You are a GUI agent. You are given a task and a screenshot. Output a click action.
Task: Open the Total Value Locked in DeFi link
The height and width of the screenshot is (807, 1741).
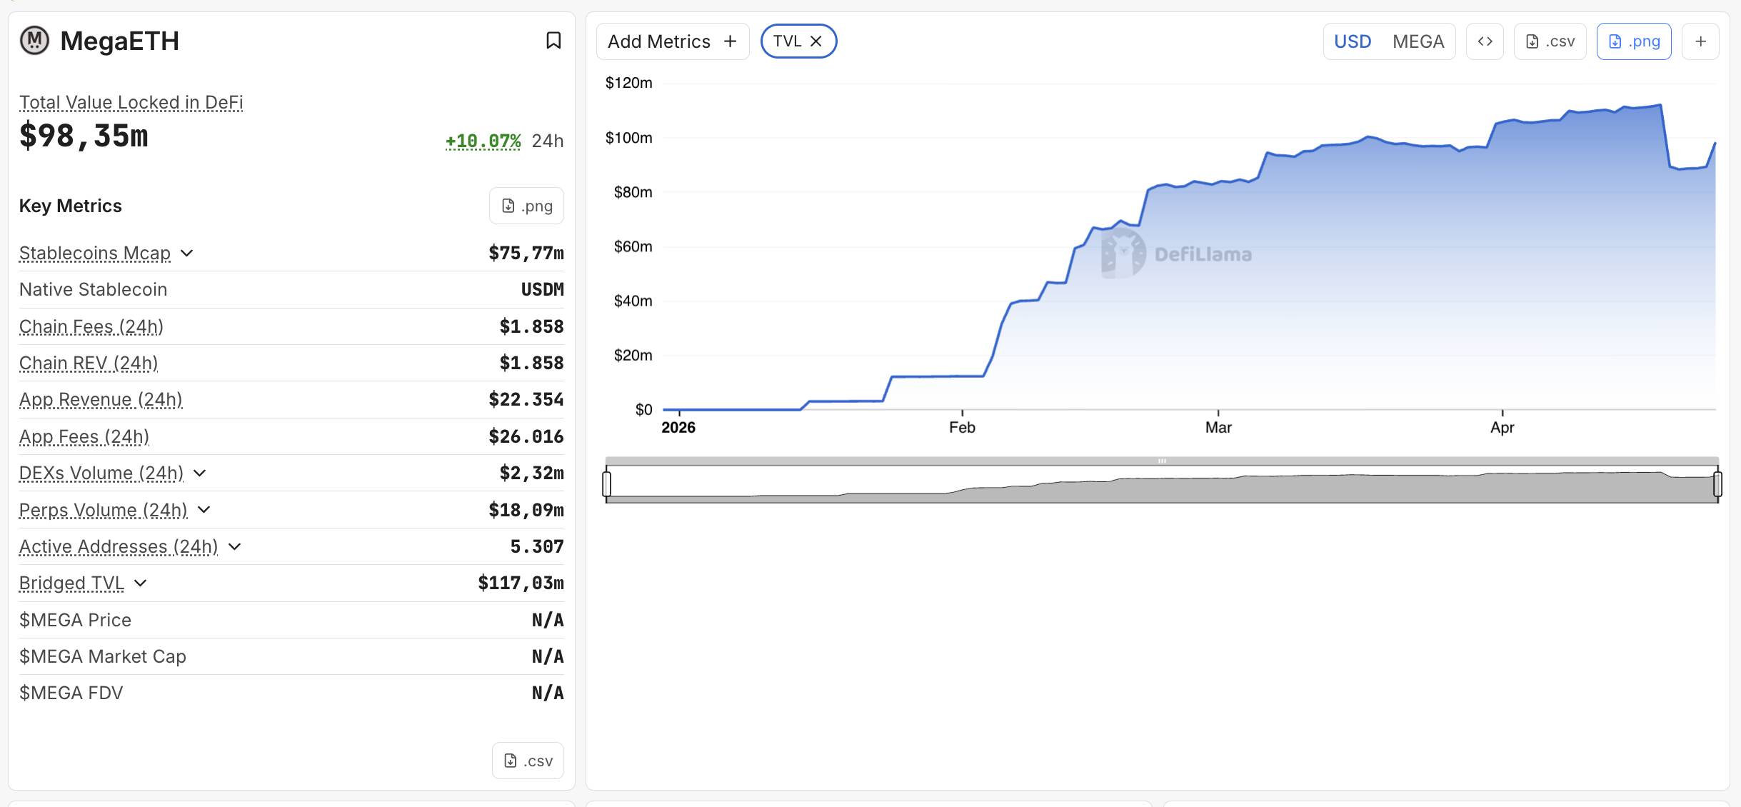pos(130,102)
